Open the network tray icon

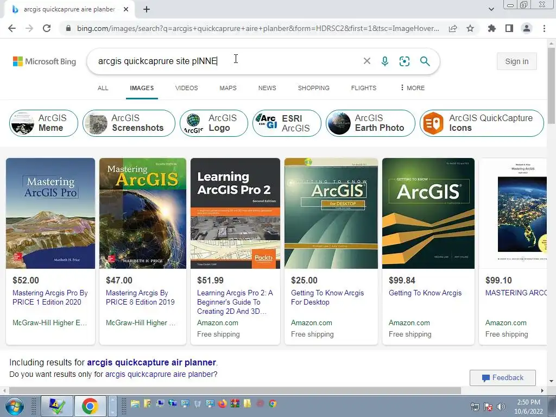point(475,407)
